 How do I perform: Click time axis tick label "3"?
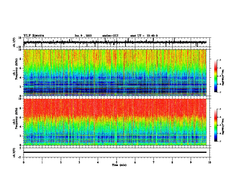tap(79, 162)
